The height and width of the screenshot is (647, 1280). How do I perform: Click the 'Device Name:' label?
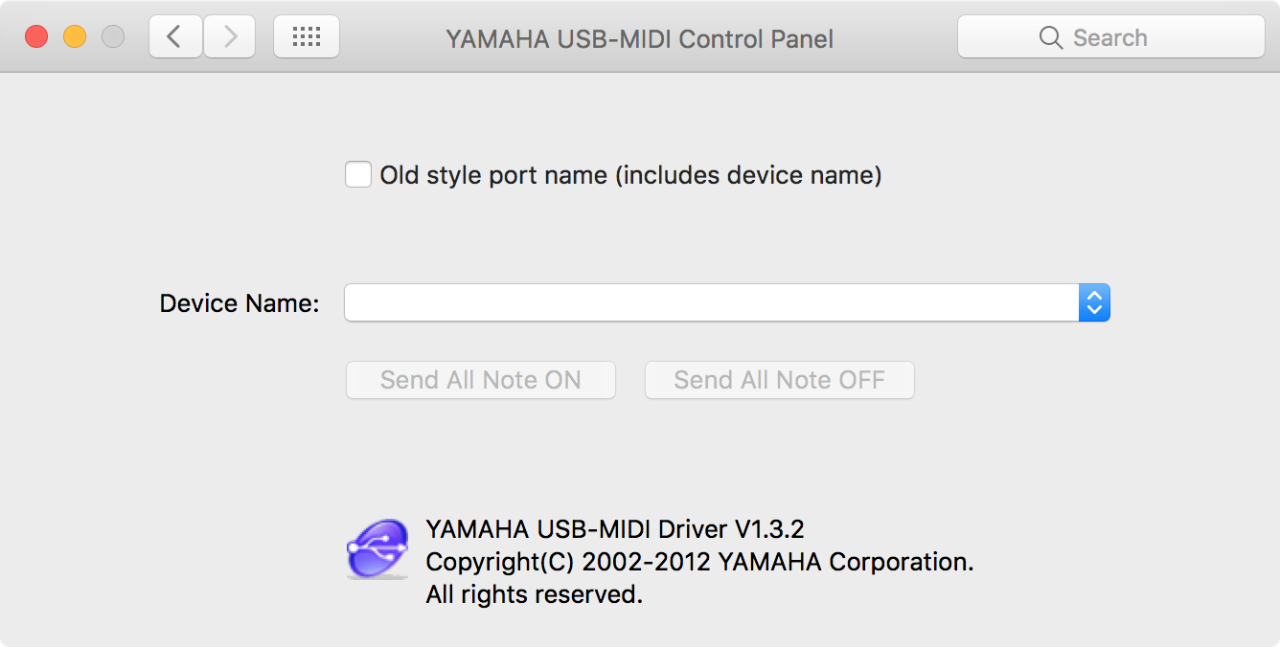click(x=240, y=303)
